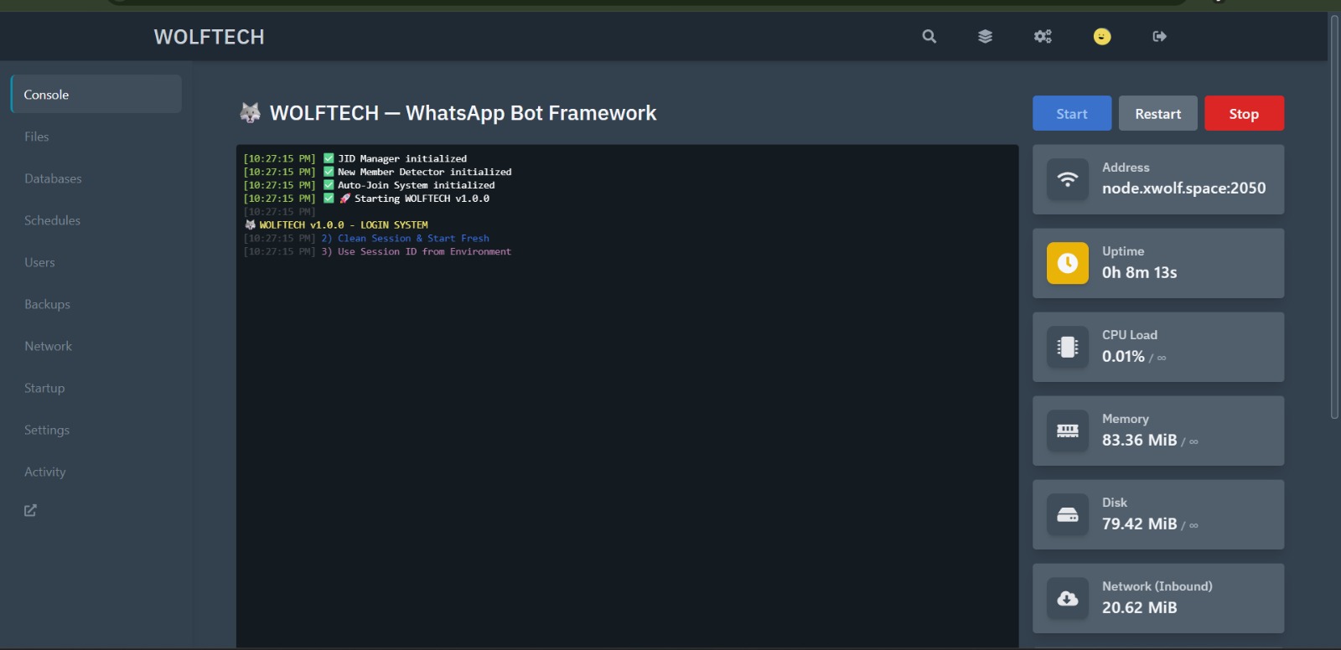Click the 79.42 MiB disk value

(1139, 524)
